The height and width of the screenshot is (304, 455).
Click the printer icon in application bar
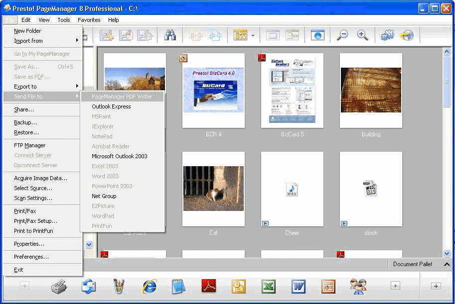point(59,286)
